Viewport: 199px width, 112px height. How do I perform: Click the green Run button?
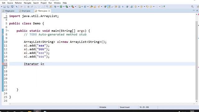61,7
